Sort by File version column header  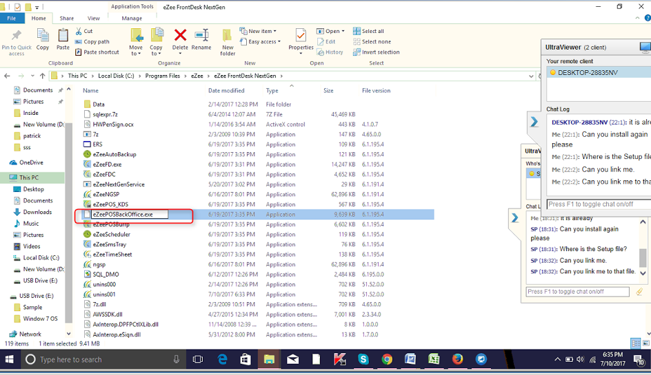point(376,90)
